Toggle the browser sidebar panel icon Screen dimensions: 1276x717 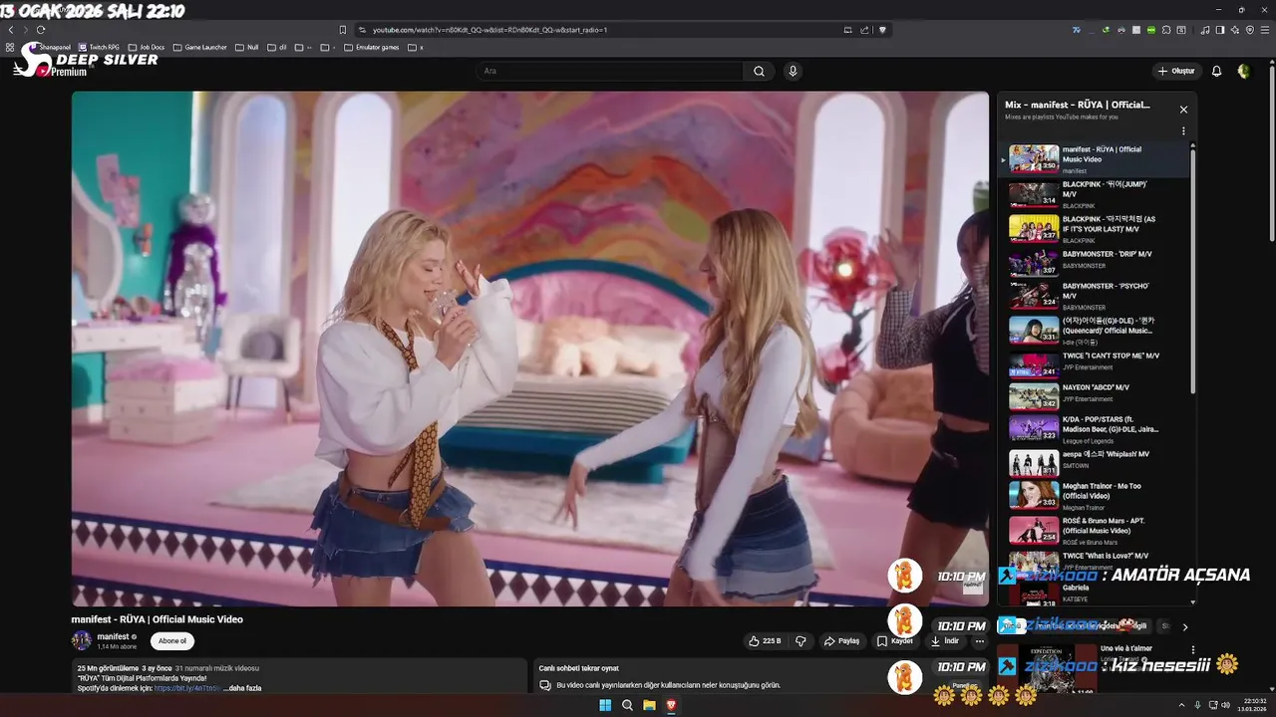pos(1219,30)
